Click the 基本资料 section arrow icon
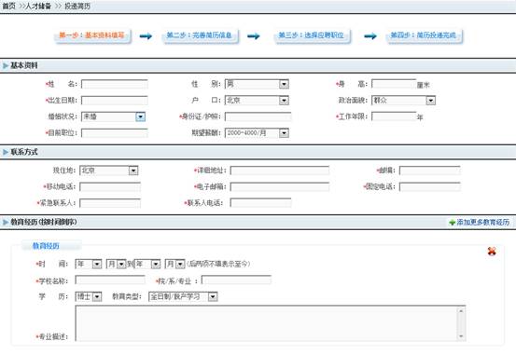Viewport: 516px width, 355px height. (x=6, y=66)
